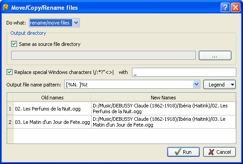
Task: Click new name cell for Le Matin d'un Jour
Action: pyautogui.click(x=164, y=122)
